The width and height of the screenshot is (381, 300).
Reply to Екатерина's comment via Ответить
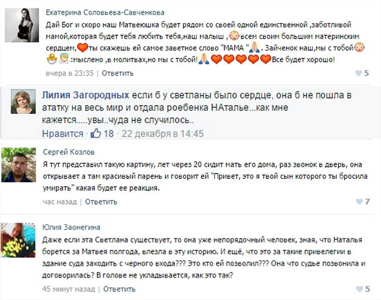pos(118,73)
